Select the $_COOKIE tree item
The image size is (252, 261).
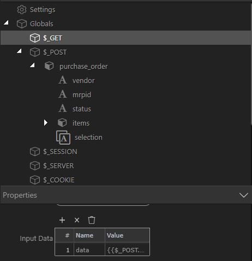click(x=52, y=180)
